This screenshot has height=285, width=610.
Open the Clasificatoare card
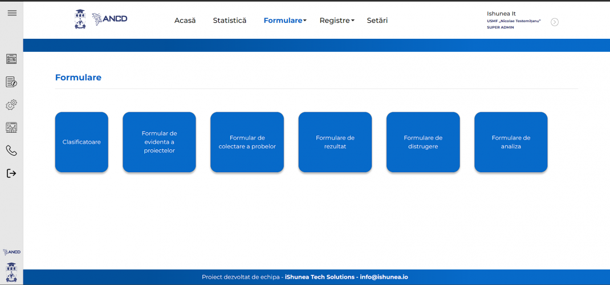tap(82, 142)
